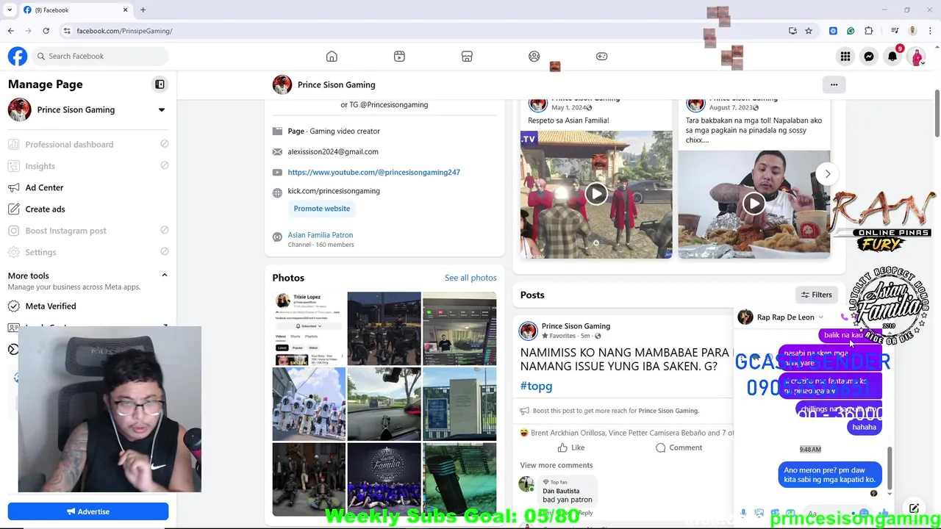Click See all photos link
Image resolution: width=941 pixels, height=529 pixels.
tap(470, 278)
